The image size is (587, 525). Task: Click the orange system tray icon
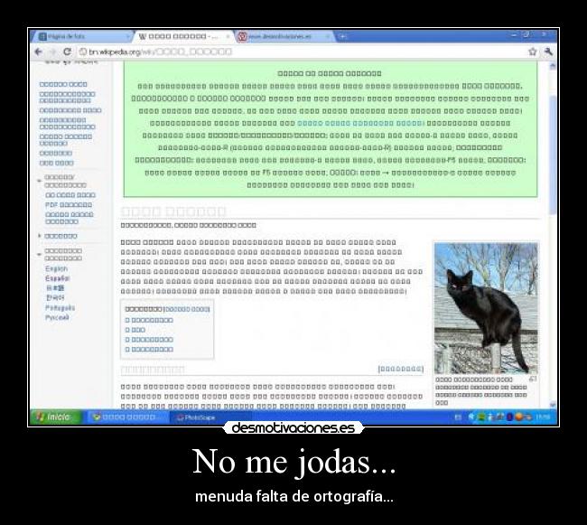click(x=518, y=417)
